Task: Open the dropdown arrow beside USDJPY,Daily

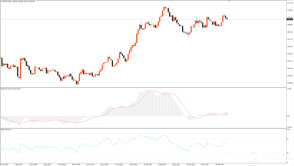Action: [x=1, y=2]
